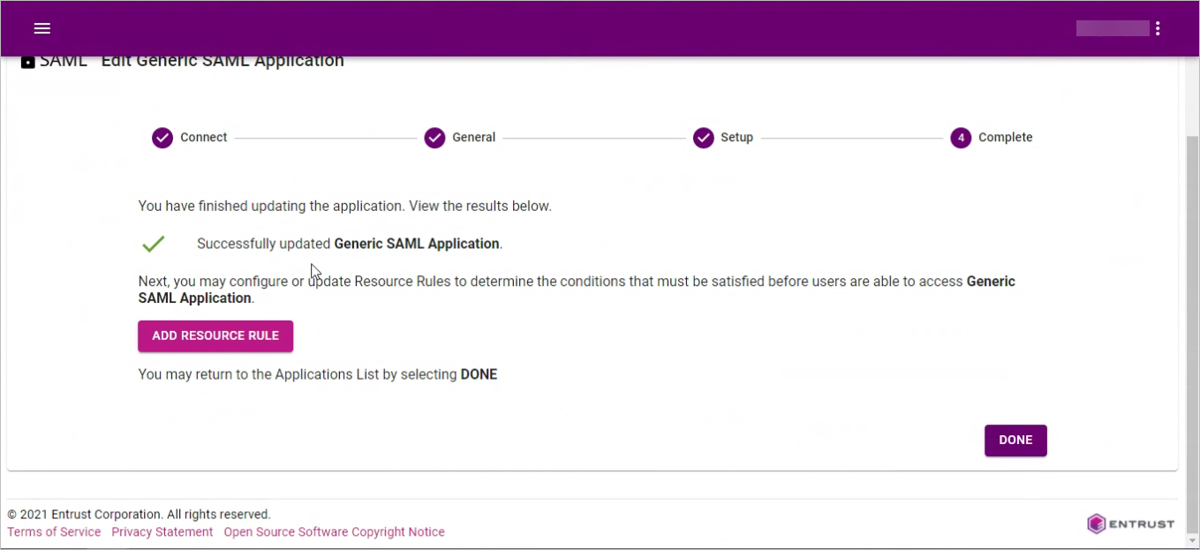Click the SAML application icon in the title
Image resolution: width=1200 pixels, height=550 pixels.
pos(28,62)
